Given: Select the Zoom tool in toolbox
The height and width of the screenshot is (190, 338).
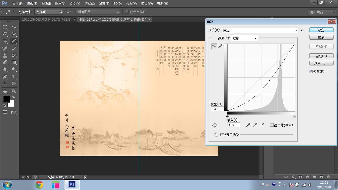Looking at the screenshot, I should [14, 91].
